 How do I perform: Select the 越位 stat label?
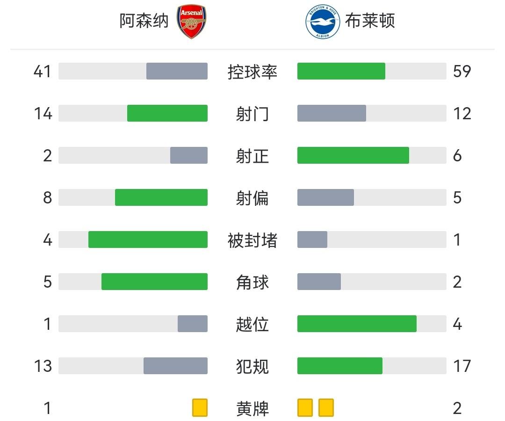click(252, 324)
